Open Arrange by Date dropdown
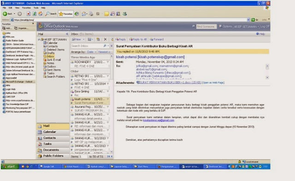This screenshot has width=295, height=181. click(92, 52)
